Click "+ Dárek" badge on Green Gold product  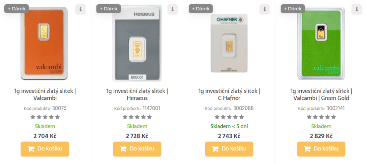click(292, 9)
